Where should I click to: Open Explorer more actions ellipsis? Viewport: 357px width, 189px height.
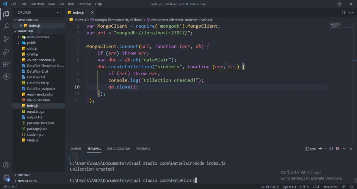tap(59, 12)
